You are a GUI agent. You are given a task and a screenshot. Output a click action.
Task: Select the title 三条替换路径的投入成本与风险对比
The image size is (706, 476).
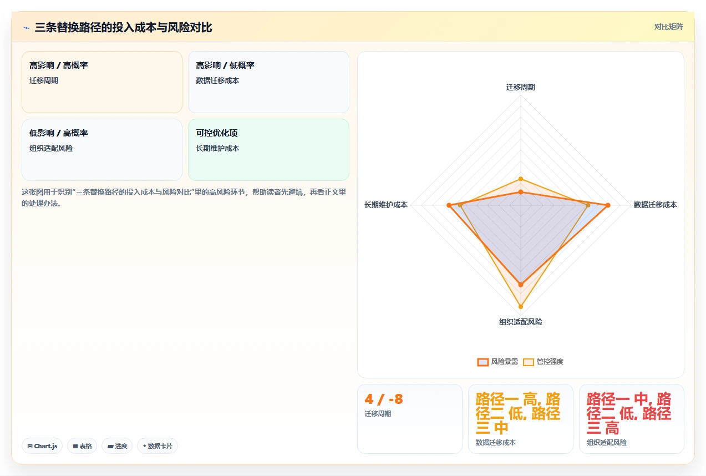pyautogui.click(x=123, y=28)
